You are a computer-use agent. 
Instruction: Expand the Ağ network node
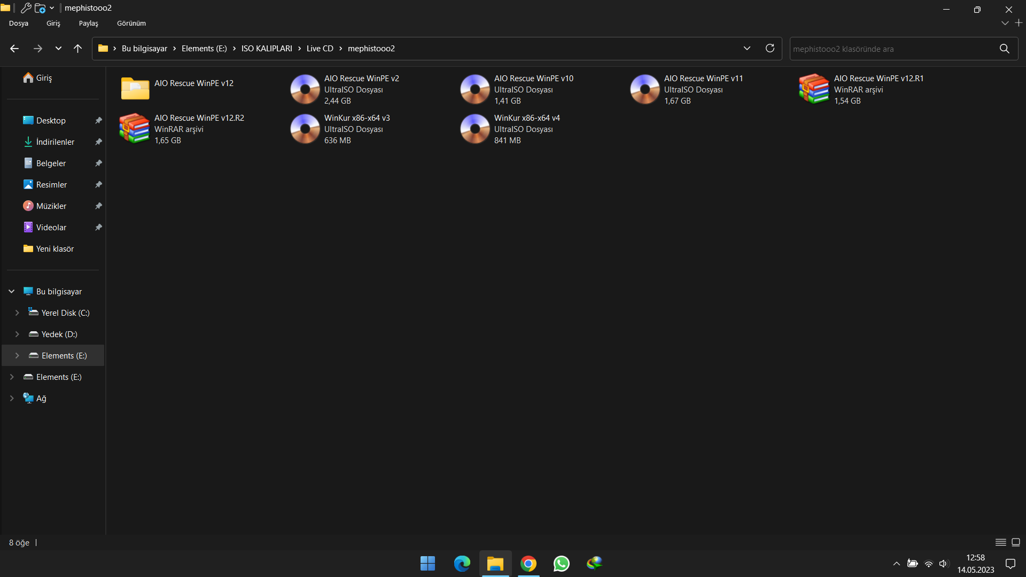(12, 399)
